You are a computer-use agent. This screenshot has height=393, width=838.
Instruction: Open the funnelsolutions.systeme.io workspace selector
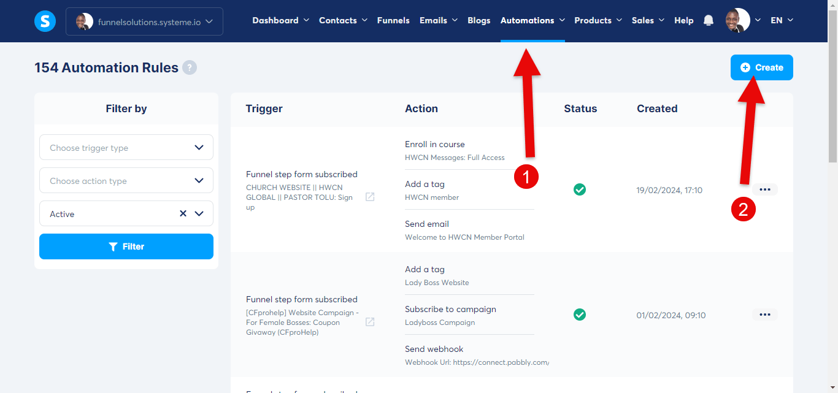[144, 21]
